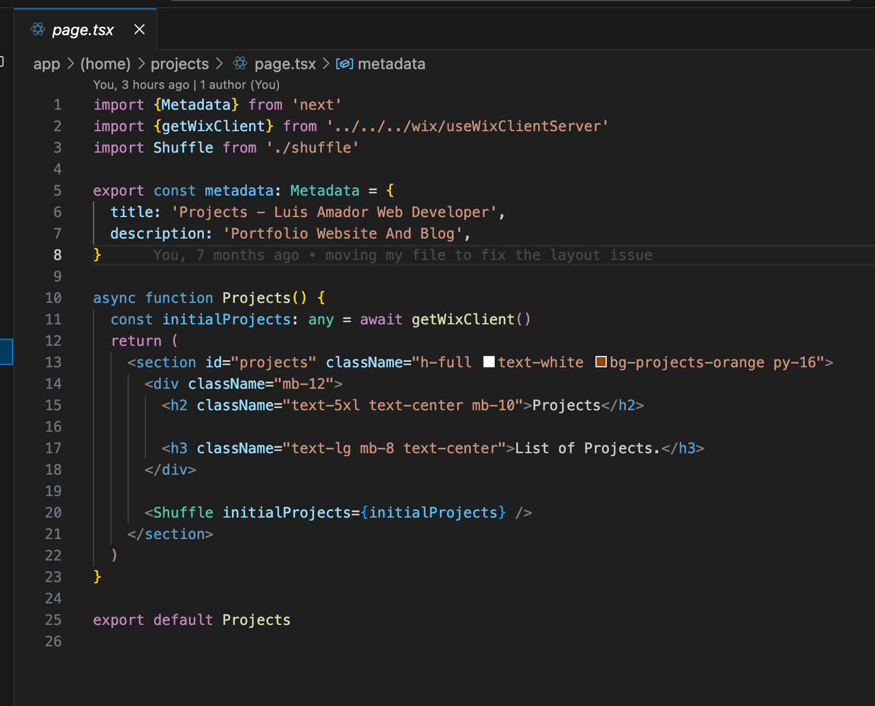Click '{initialProjects}' prop value on line 20

[433, 513]
